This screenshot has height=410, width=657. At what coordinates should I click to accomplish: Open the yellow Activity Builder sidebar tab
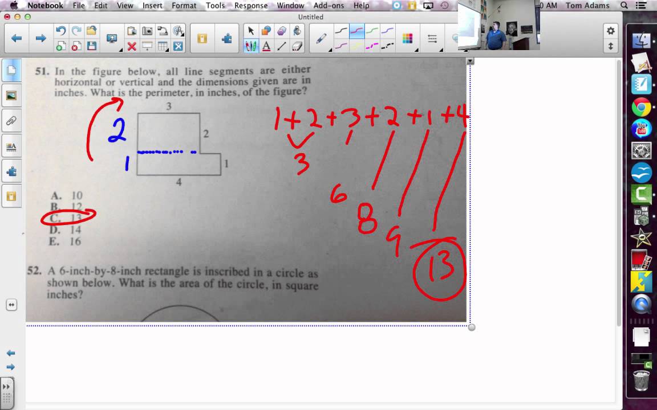point(11,196)
